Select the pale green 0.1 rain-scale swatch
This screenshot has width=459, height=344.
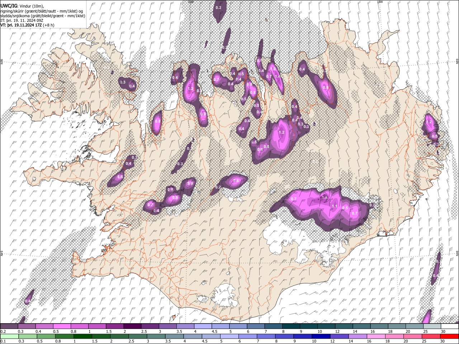[x=9, y=336]
